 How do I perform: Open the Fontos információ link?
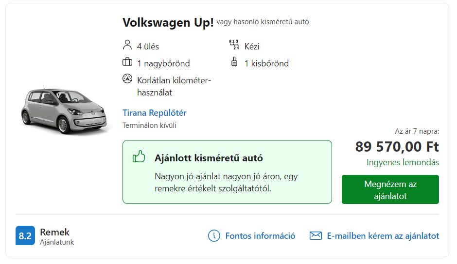pyautogui.click(x=260, y=236)
